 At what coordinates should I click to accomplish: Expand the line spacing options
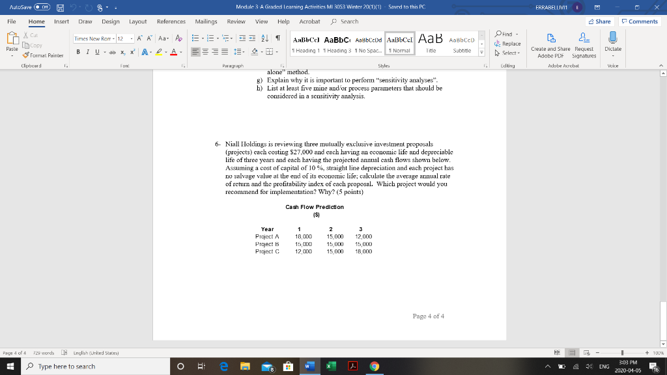244,52
